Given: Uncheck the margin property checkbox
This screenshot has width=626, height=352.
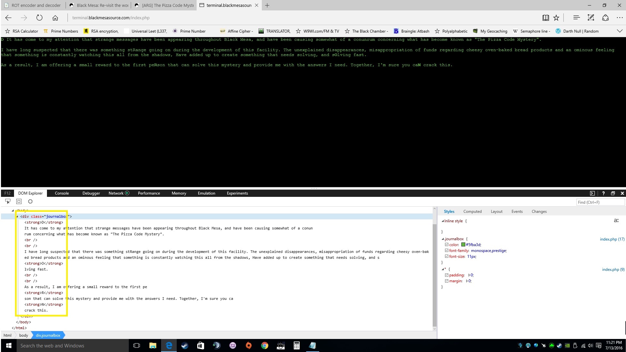Looking at the screenshot, I should click(447, 281).
